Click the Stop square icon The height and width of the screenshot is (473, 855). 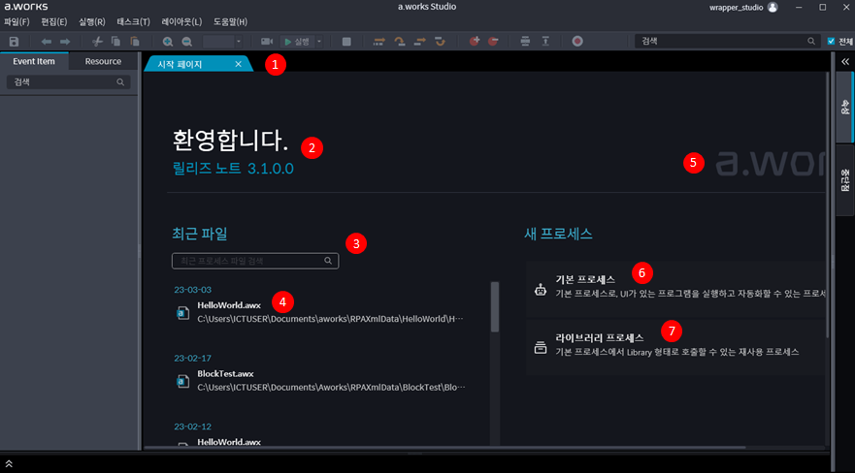pos(346,42)
